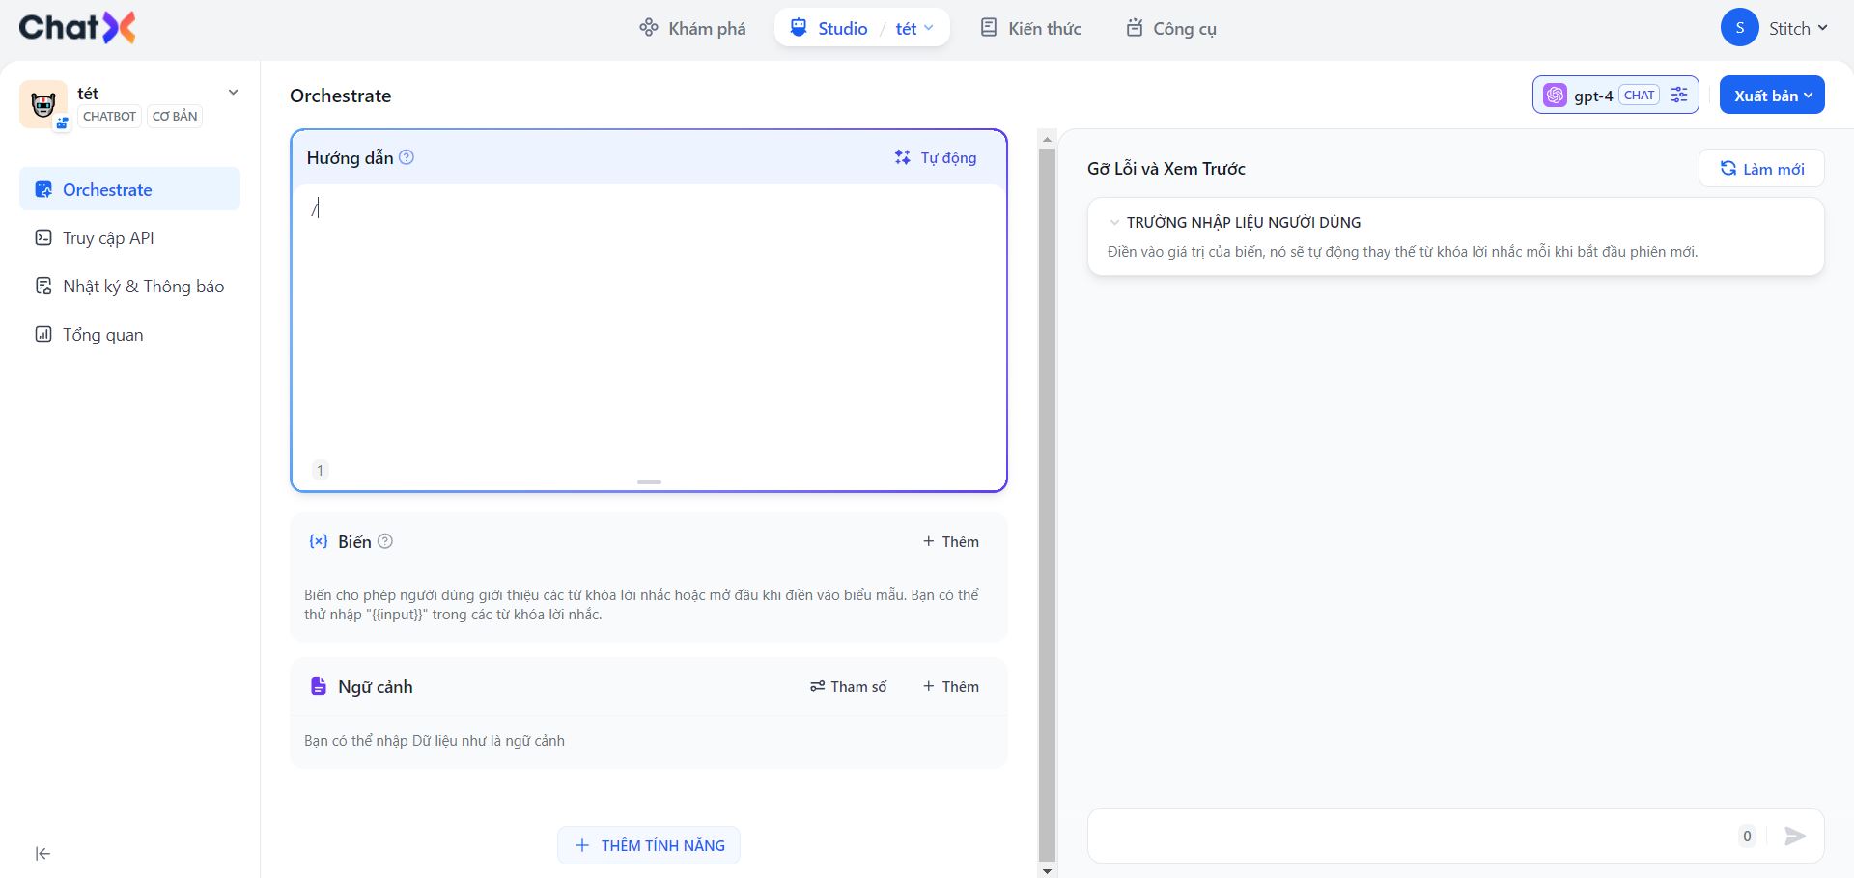
Task: Click the Tham số sliders icon
Action: [817, 686]
